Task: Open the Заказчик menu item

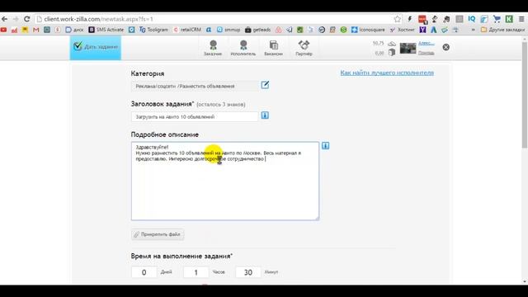Action: click(213, 48)
